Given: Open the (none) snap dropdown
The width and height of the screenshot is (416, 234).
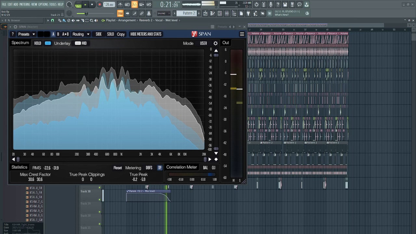Looking at the screenshot, I should point(163,13).
